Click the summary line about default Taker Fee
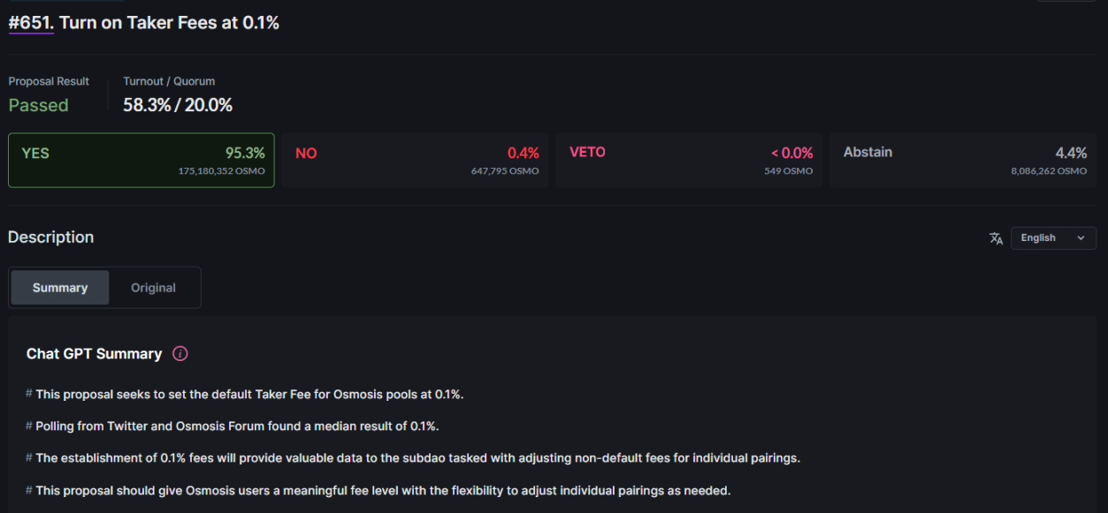The width and height of the screenshot is (1108, 513). pyautogui.click(x=249, y=395)
